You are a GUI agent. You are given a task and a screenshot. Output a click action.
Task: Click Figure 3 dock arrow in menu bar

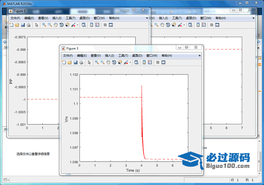point(199,55)
